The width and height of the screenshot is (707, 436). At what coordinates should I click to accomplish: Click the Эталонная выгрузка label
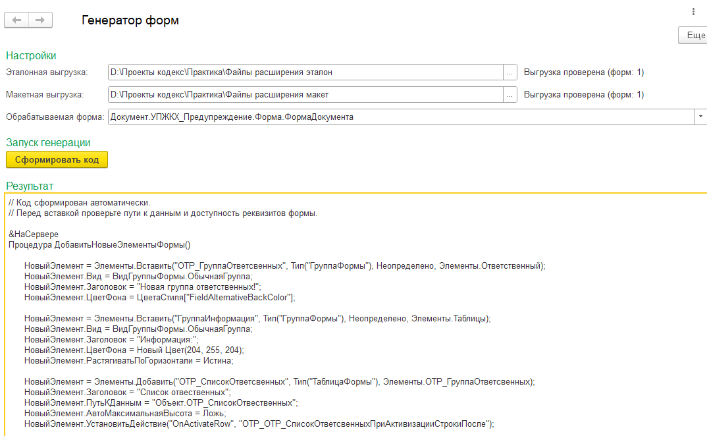click(x=47, y=72)
